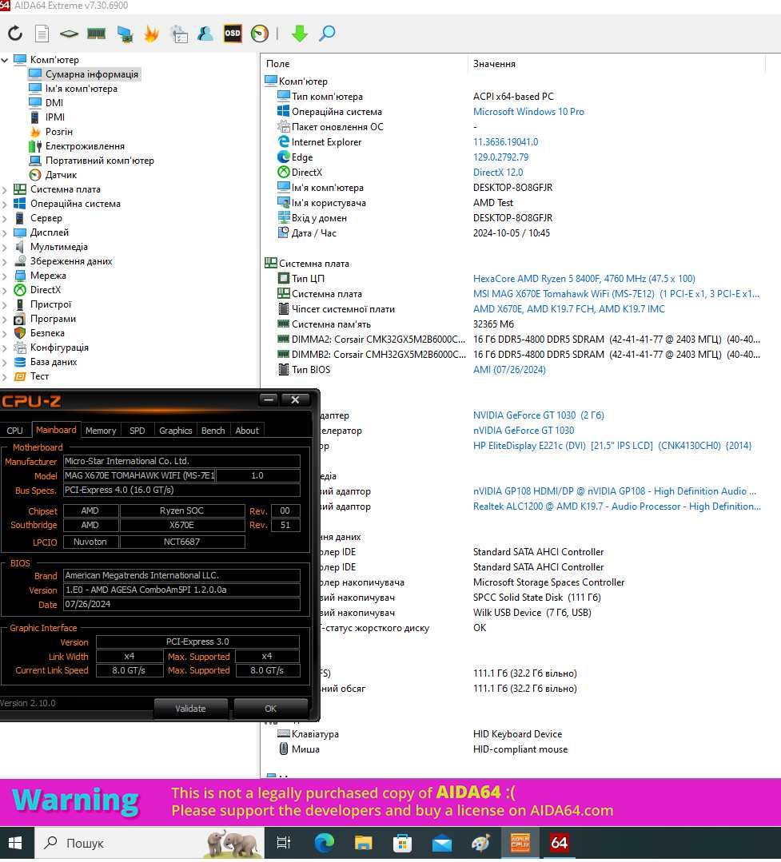Open File Explorer from the taskbar
Screen dimensions: 781x862
pyautogui.click(x=363, y=843)
